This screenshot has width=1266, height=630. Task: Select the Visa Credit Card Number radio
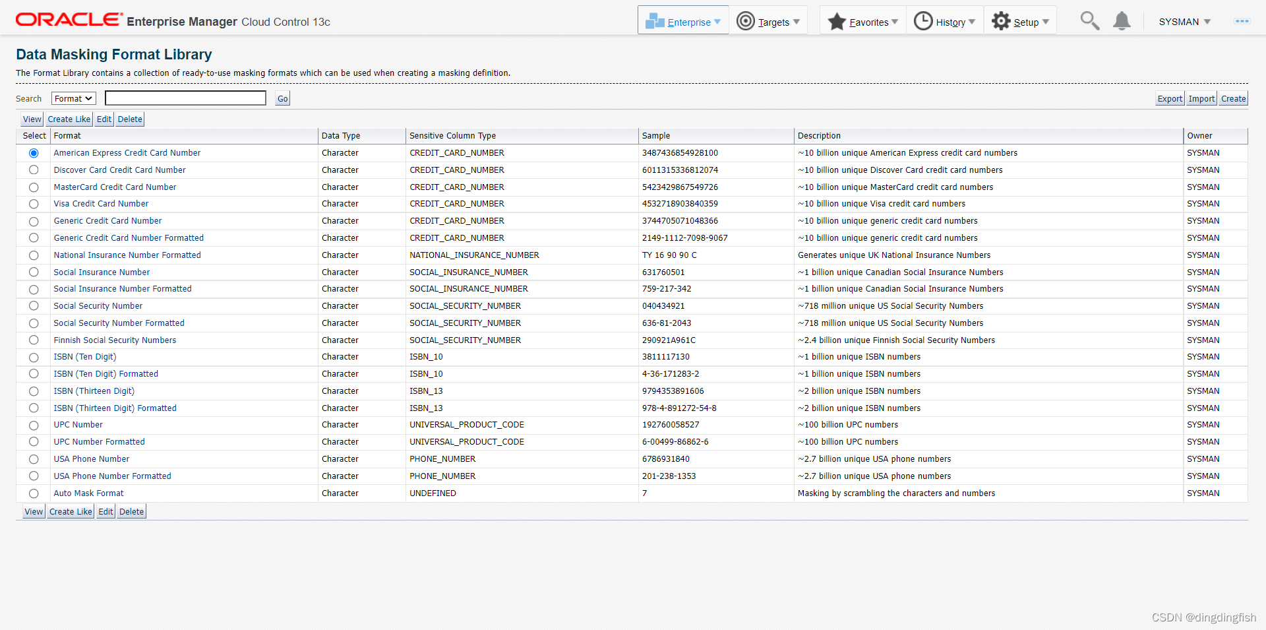tap(34, 204)
